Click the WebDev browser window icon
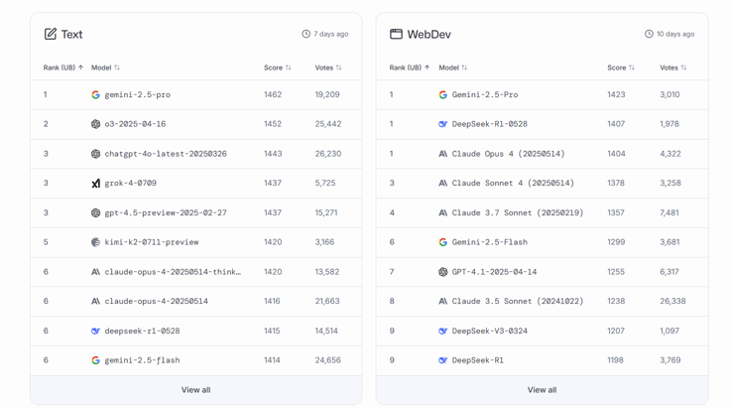This screenshot has height=408, width=731. 396,34
